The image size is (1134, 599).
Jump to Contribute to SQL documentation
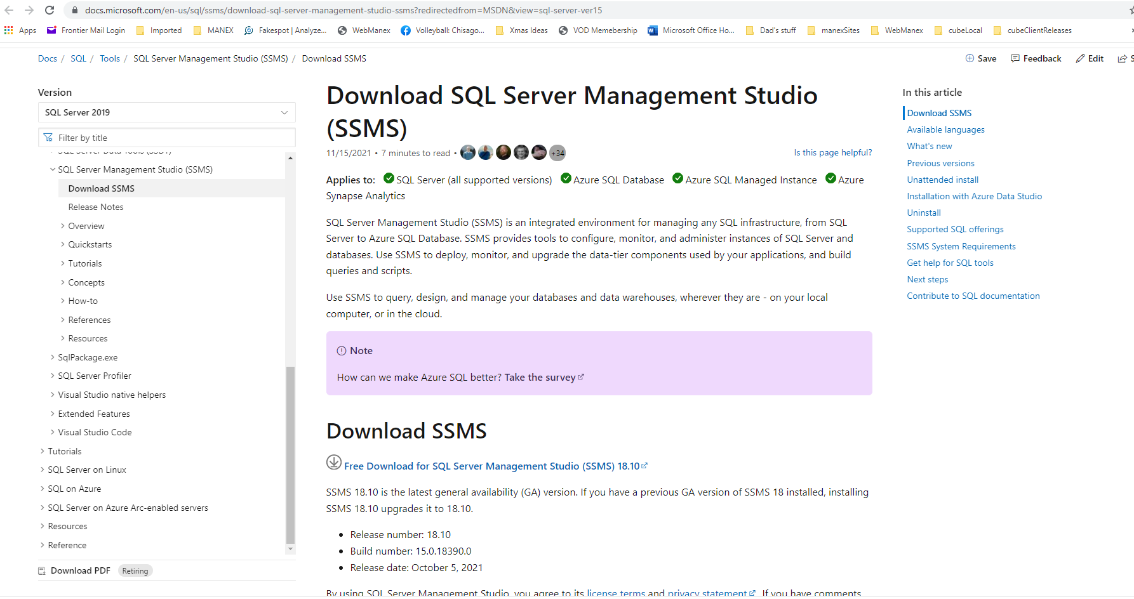973,296
